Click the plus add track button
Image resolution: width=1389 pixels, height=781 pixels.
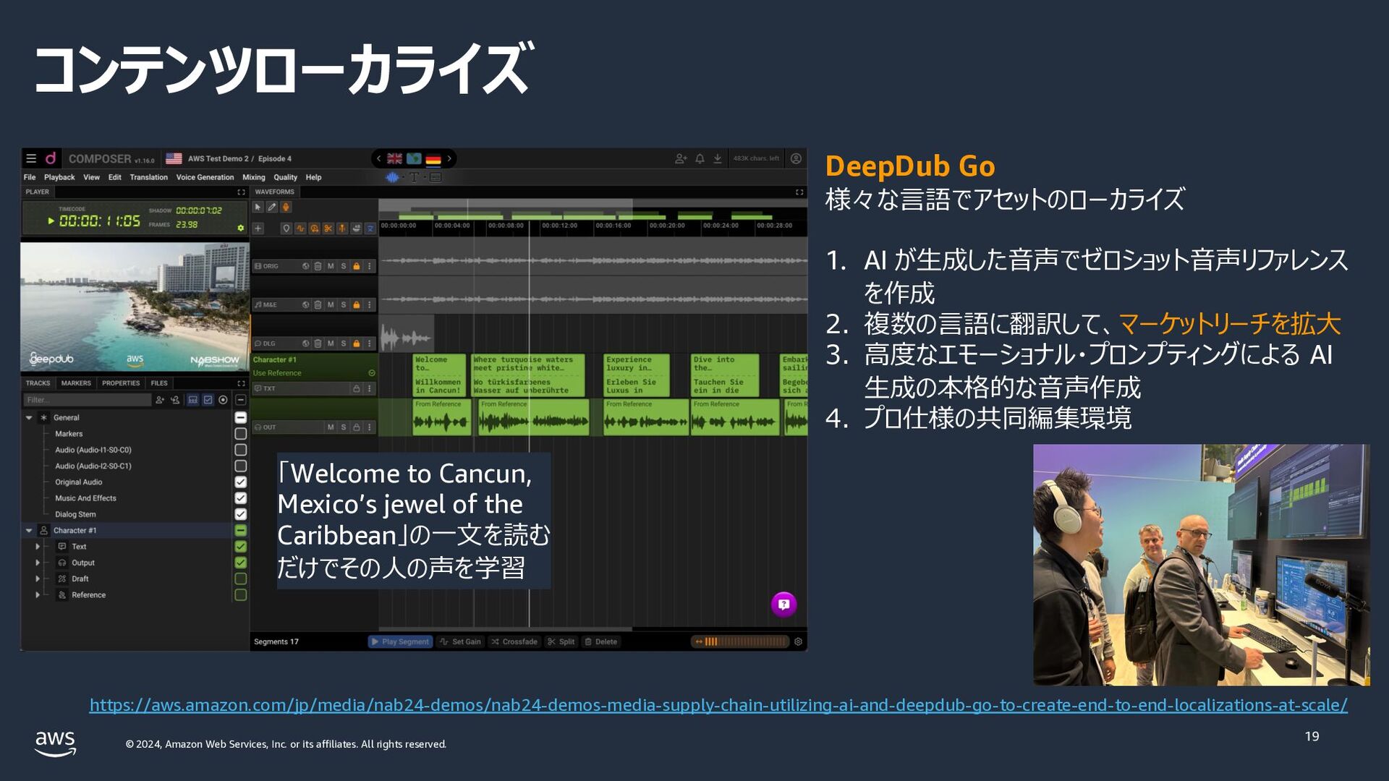point(258,229)
